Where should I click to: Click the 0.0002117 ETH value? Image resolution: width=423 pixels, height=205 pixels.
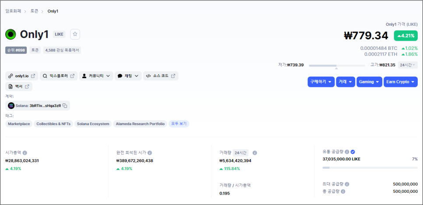click(x=381, y=54)
